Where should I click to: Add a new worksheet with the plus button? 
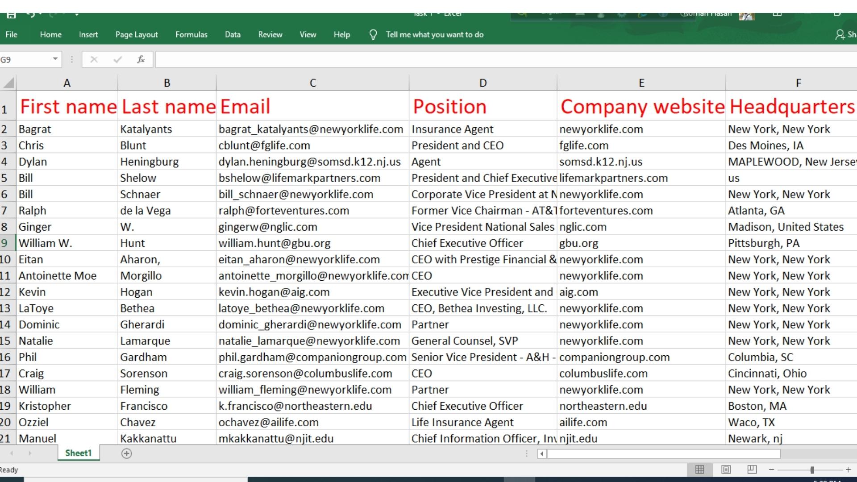[x=126, y=453]
